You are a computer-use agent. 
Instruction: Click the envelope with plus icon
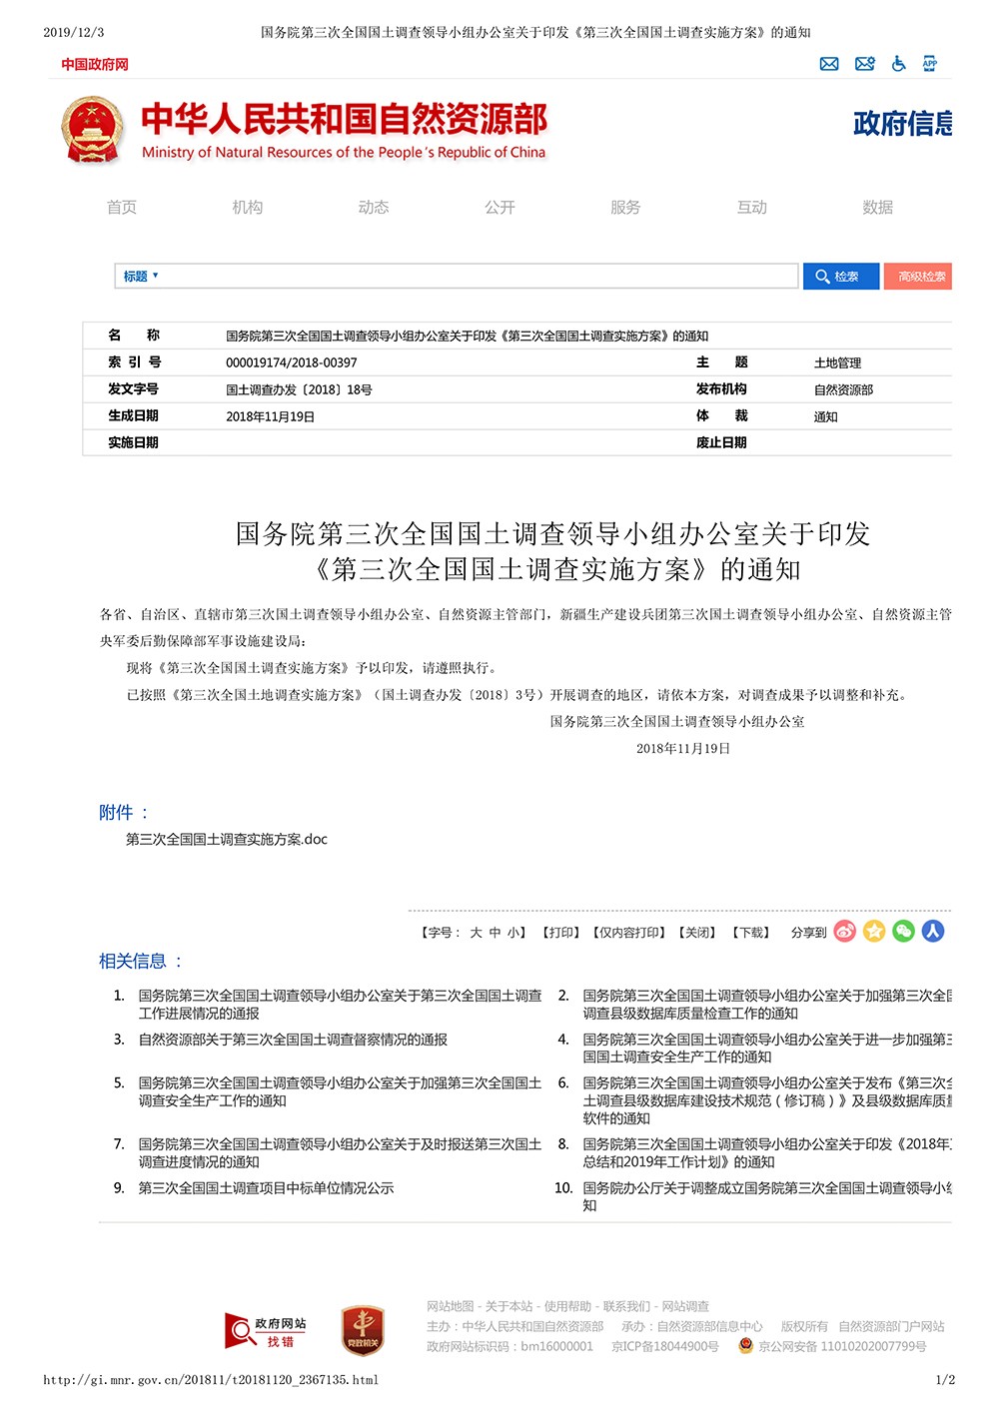[865, 64]
